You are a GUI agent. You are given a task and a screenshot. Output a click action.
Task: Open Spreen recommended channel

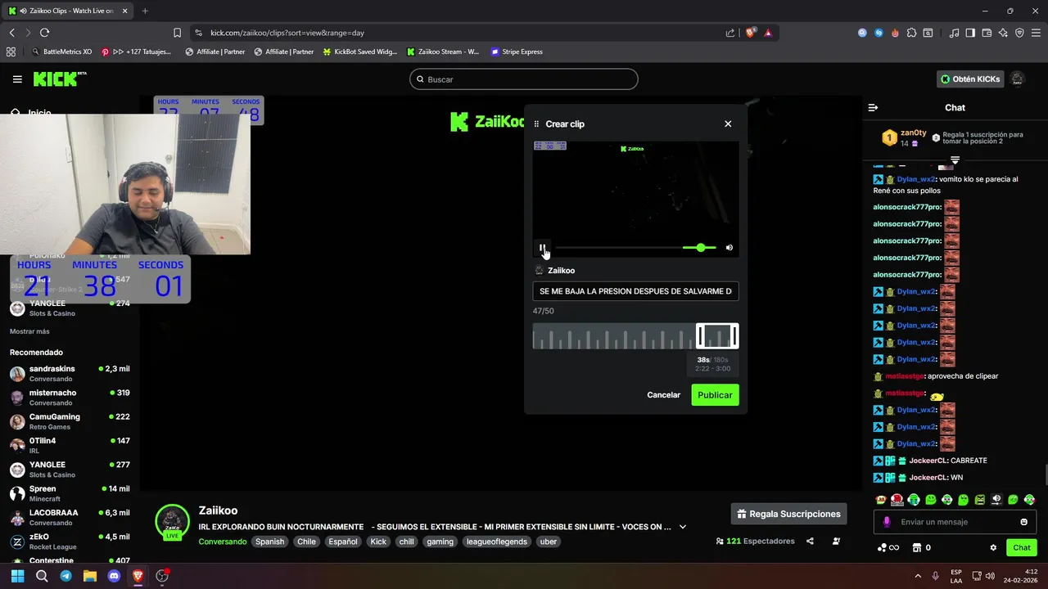pyautogui.click(x=70, y=493)
